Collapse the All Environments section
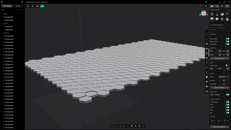This screenshot has height=130, width=231. pos(228,25)
